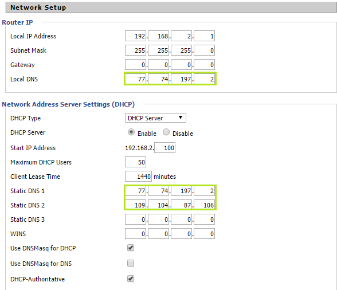The image size is (337, 290).
Task: Click the first octet of Local IP Address
Action: click(136, 36)
